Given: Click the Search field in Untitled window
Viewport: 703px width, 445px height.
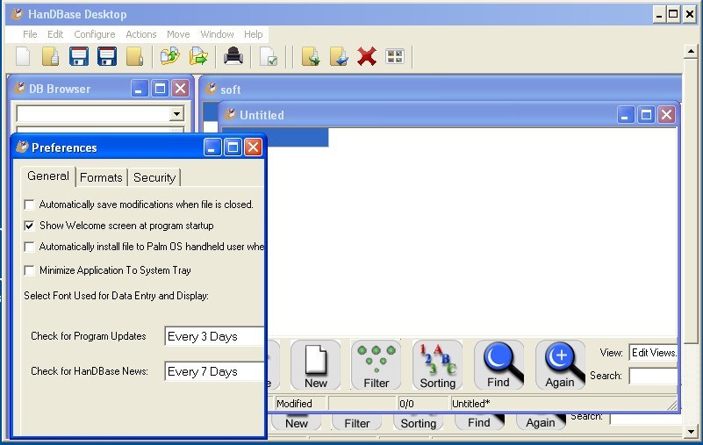Looking at the screenshot, I should tap(653, 376).
